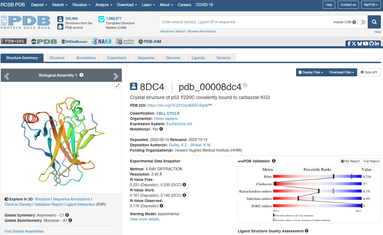Toggle the Include CSM switch
383x235 pixels.
click(x=361, y=22)
